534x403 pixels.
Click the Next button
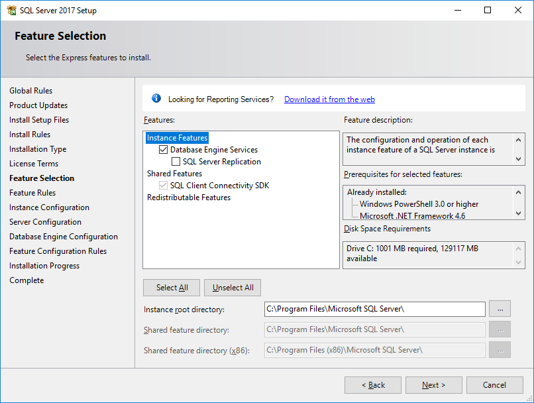click(x=433, y=385)
